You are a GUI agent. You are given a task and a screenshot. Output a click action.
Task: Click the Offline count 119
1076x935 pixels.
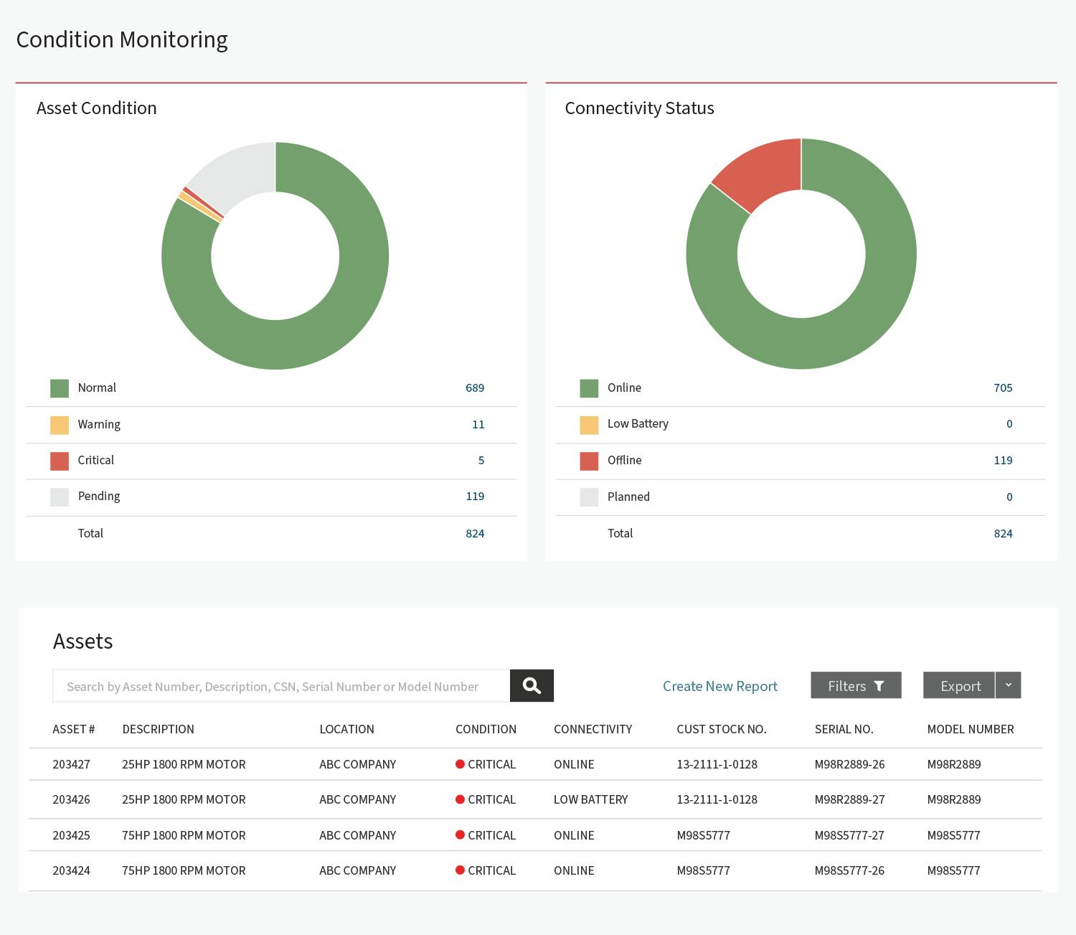coord(1003,460)
